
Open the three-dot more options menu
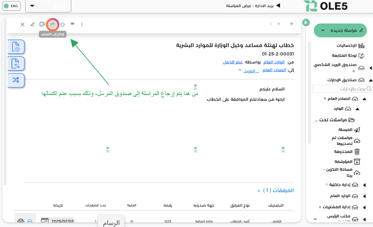coord(82,24)
